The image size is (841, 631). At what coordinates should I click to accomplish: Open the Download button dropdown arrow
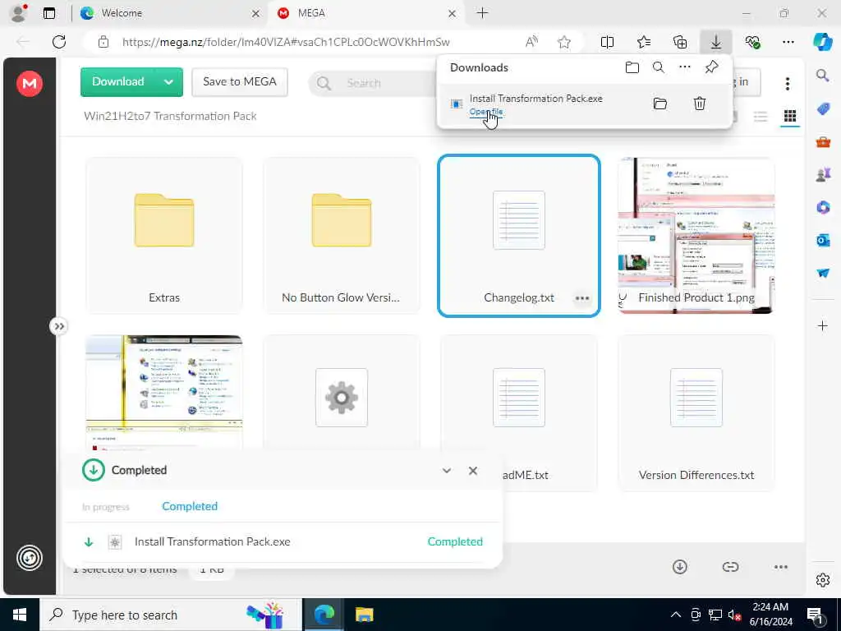(168, 82)
